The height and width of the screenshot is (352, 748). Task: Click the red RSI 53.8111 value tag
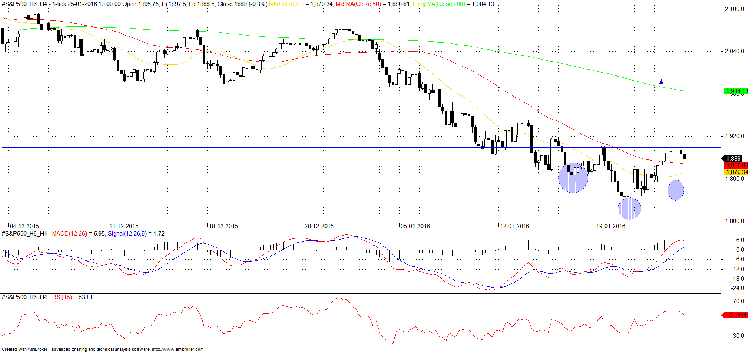click(x=735, y=315)
